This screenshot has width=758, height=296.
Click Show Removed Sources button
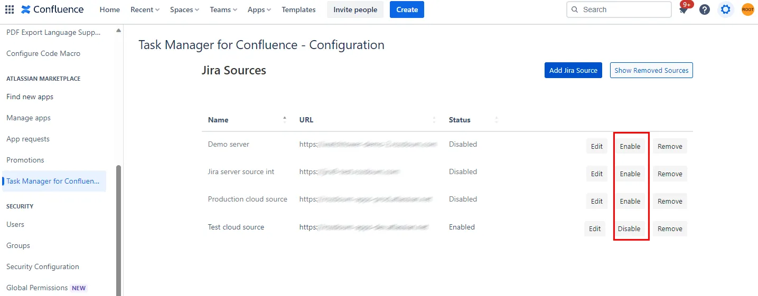coord(651,70)
